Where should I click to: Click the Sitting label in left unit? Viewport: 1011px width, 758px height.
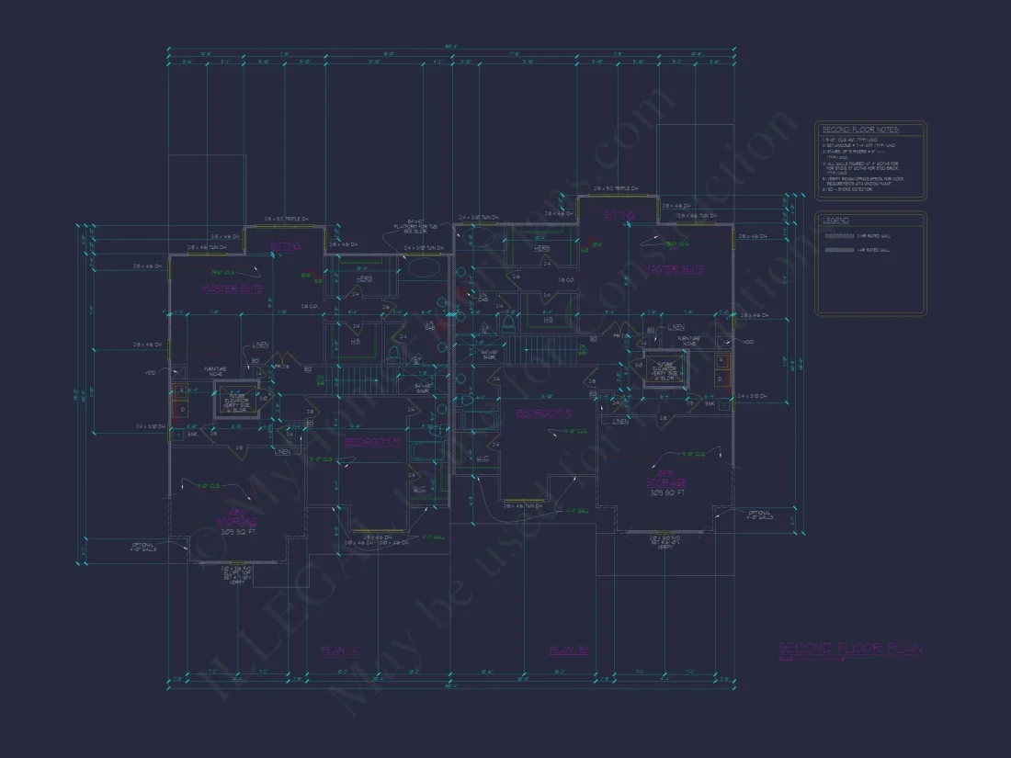285,246
